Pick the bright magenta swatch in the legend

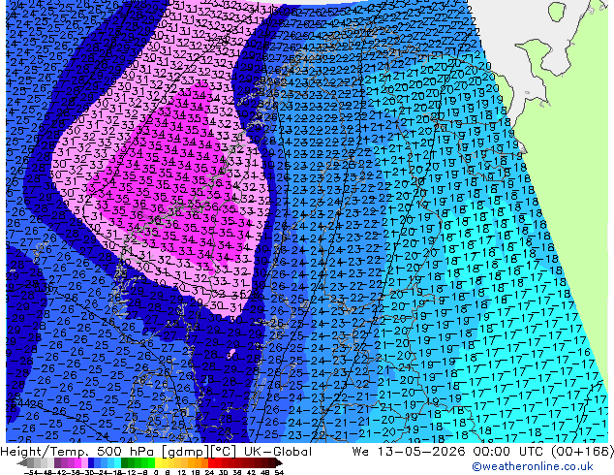point(77,462)
